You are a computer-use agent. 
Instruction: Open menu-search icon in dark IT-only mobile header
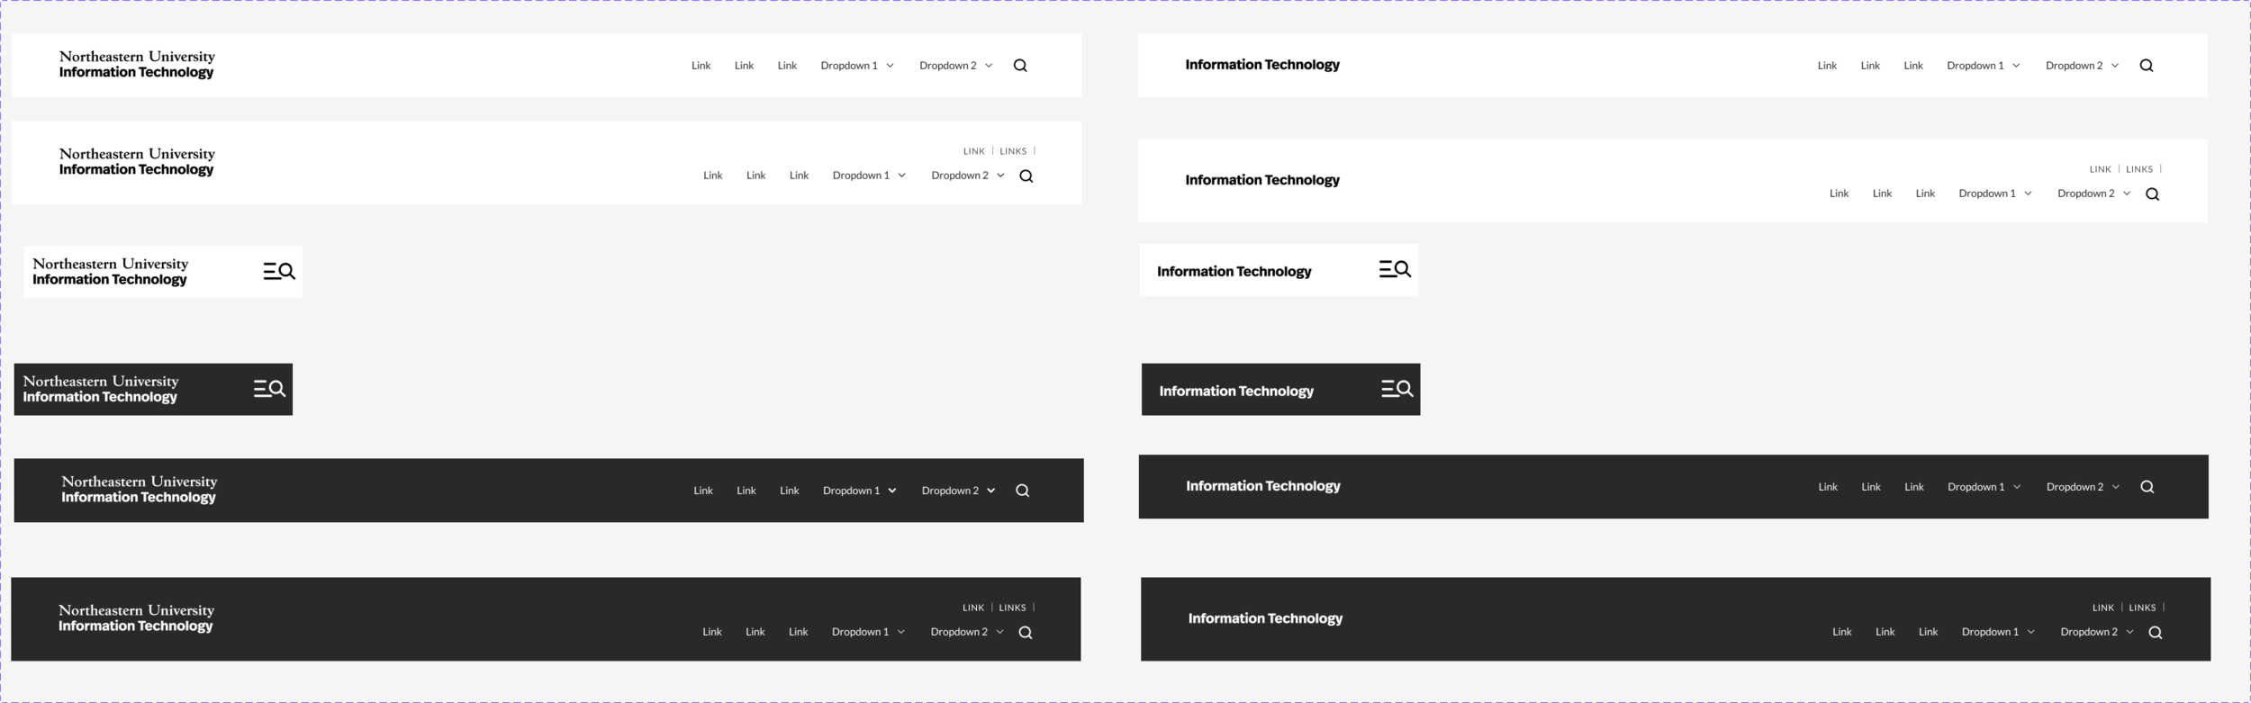[1397, 389]
